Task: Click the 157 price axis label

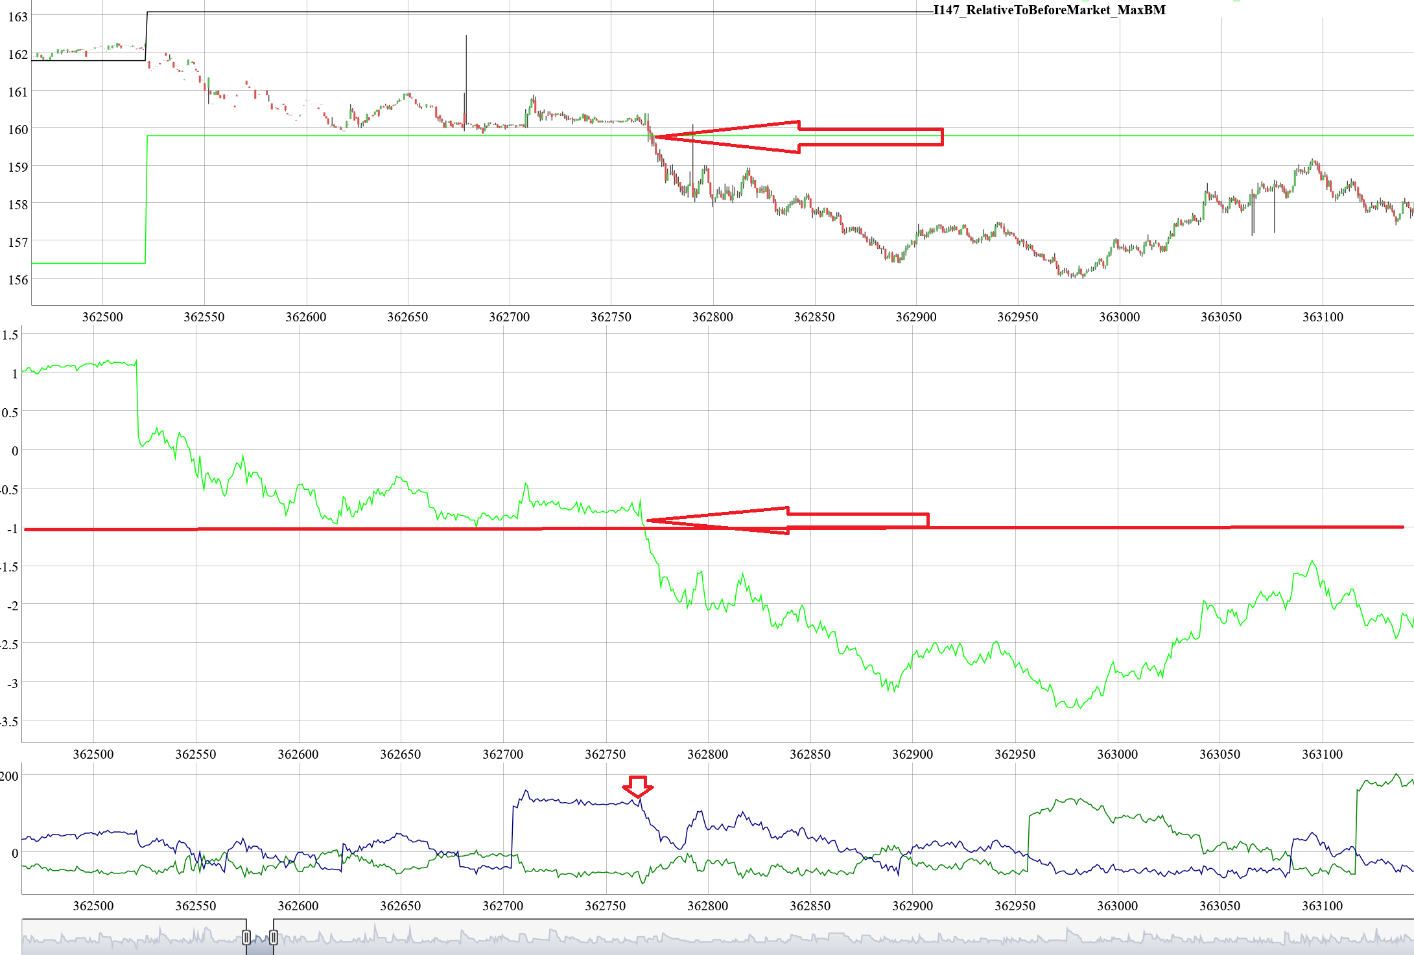Action: pyautogui.click(x=18, y=242)
